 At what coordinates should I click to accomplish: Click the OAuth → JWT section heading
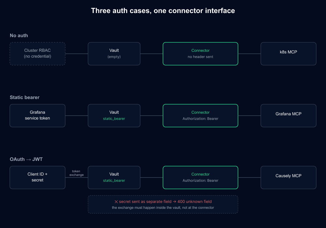[26, 159]
